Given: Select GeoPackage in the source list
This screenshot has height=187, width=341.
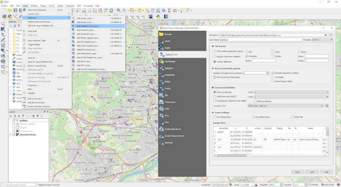Looking at the screenshot, I should coord(182,61).
